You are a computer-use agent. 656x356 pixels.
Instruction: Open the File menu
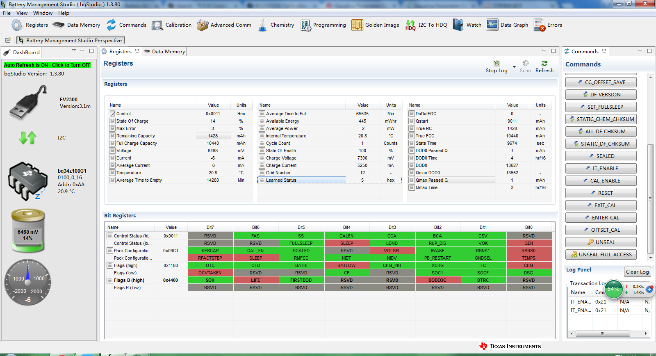pos(7,13)
